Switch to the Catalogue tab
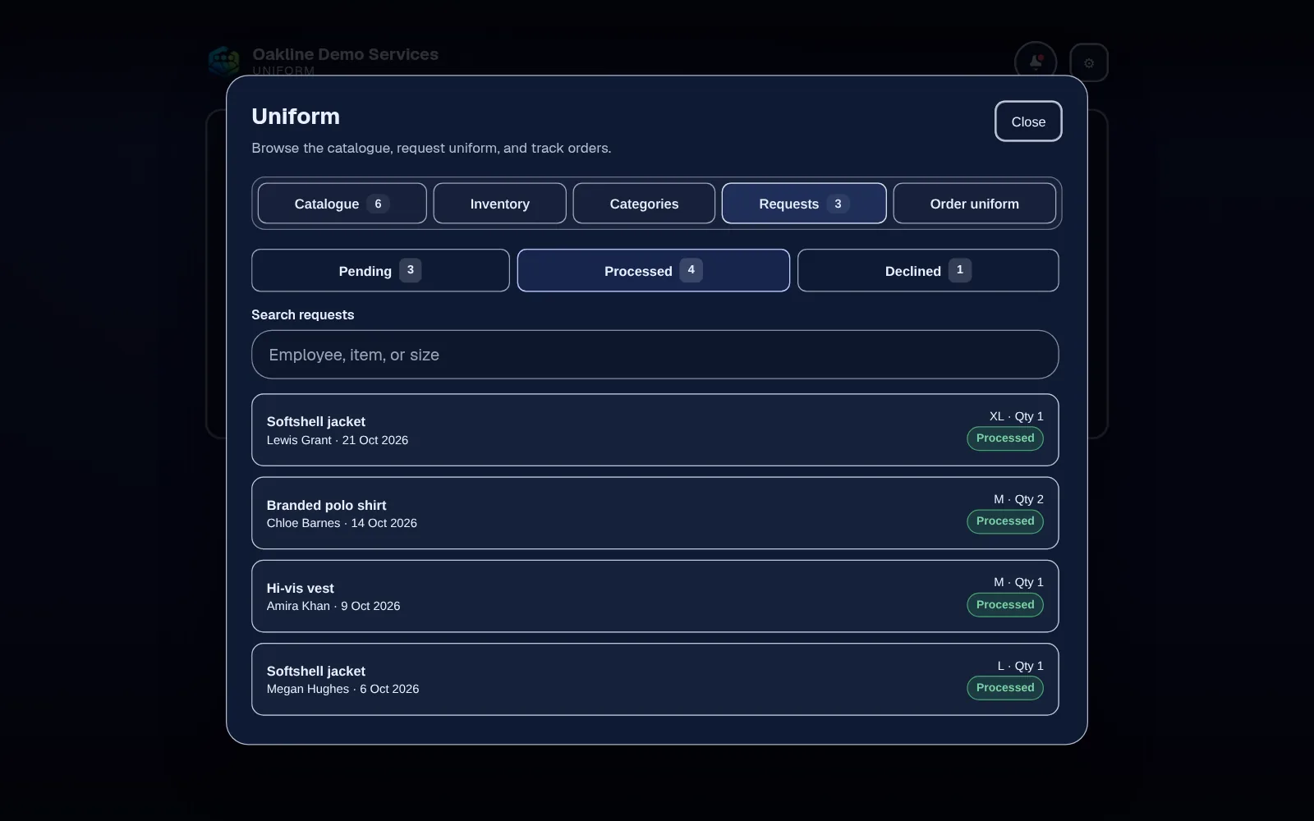Viewport: 1314px width, 821px height. click(342, 204)
